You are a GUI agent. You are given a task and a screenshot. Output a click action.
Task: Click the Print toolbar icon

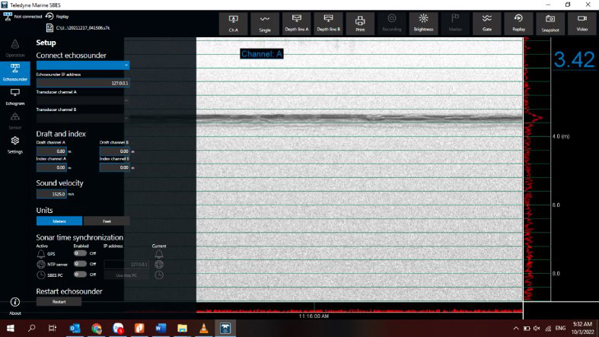click(360, 24)
